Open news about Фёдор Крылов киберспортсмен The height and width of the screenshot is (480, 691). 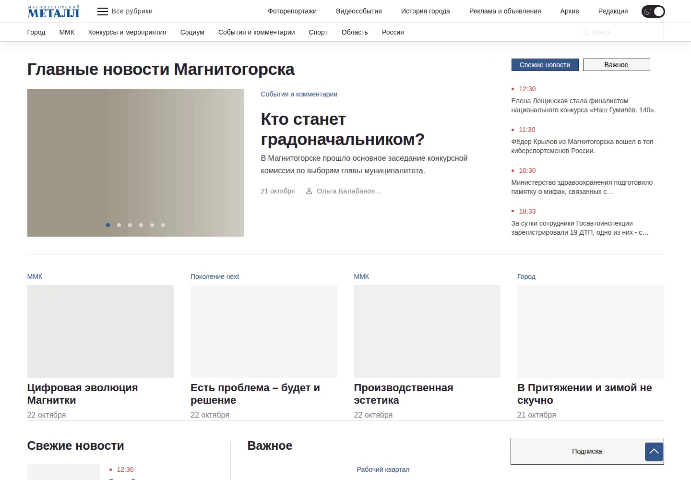pos(583,146)
